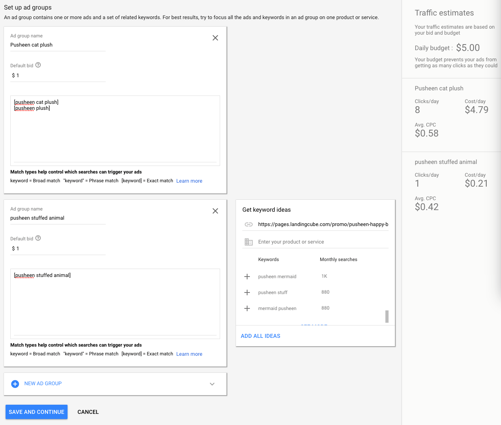Add the pusheen mermaid keyword idea
Screen dimensions: 501x425
pyautogui.click(x=247, y=277)
